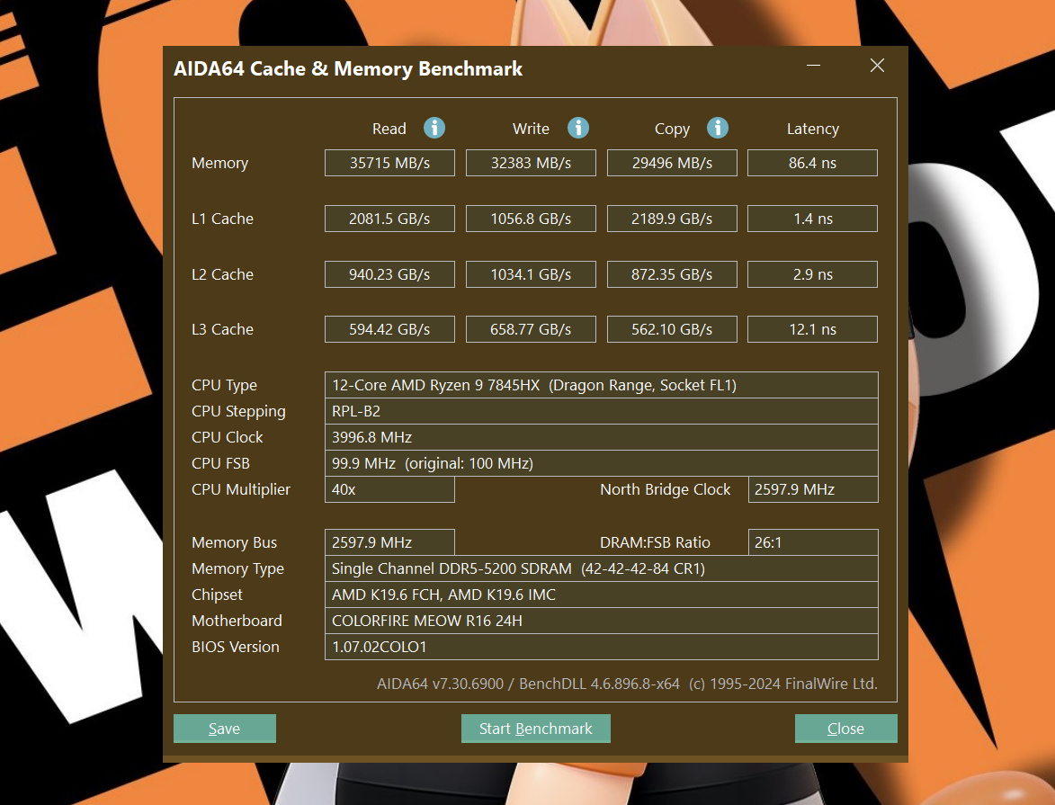Select the Memory copy value 29496 MB/s
This screenshot has height=805, width=1055.
click(x=672, y=163)
